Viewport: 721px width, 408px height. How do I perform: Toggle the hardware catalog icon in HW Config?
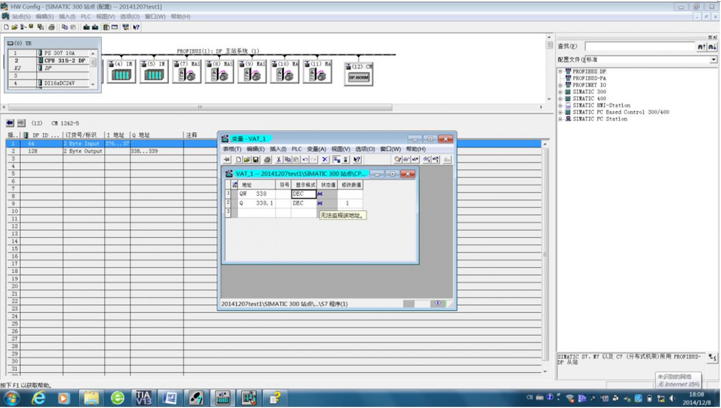point(106,26)
